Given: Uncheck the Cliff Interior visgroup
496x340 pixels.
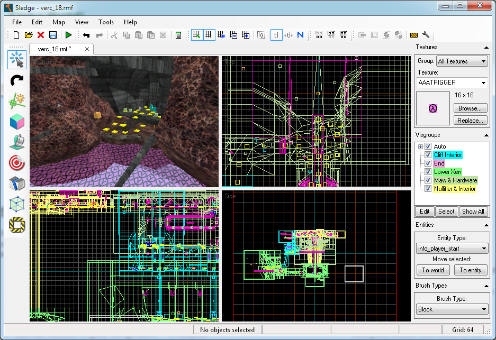Looking at the screenshot, I should (428, 155).
